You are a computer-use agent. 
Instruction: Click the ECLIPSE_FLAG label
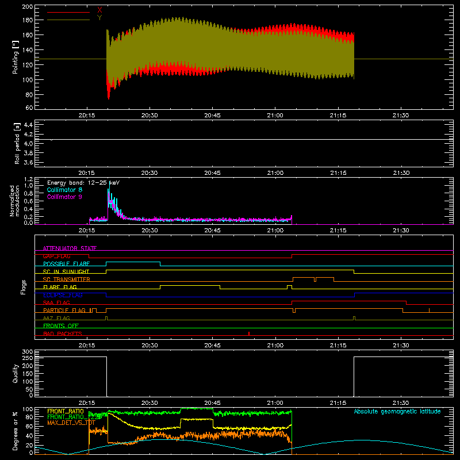63,295
